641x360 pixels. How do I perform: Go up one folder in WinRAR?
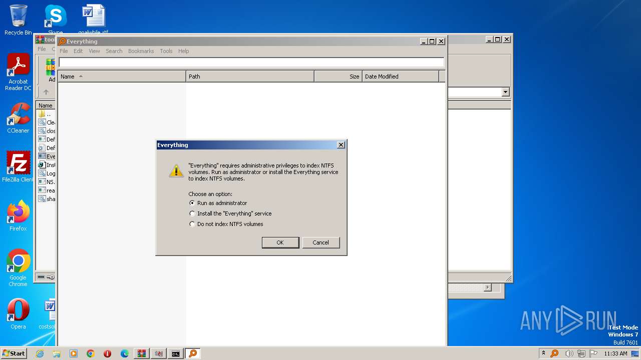pos(46,92)
